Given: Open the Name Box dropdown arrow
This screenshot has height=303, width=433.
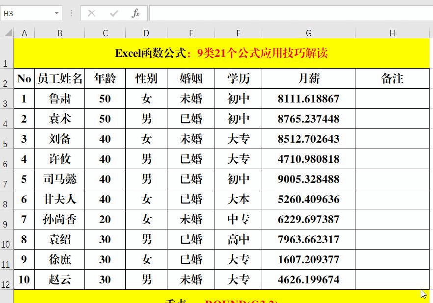Looking at the screenshot, I should coord(55,13).
